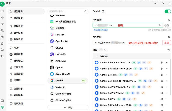Click the provider search input field
The width and height of the screenshot is (172, 111).
tap(68, 11)
